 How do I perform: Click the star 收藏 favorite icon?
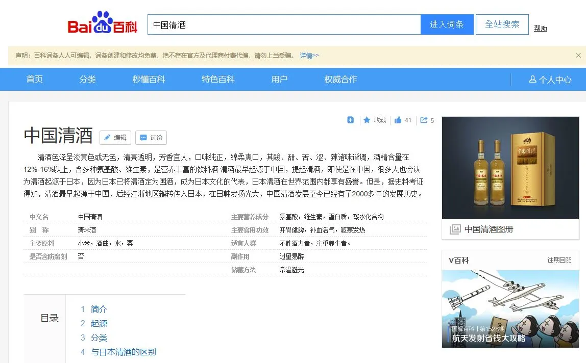point(367,120)
